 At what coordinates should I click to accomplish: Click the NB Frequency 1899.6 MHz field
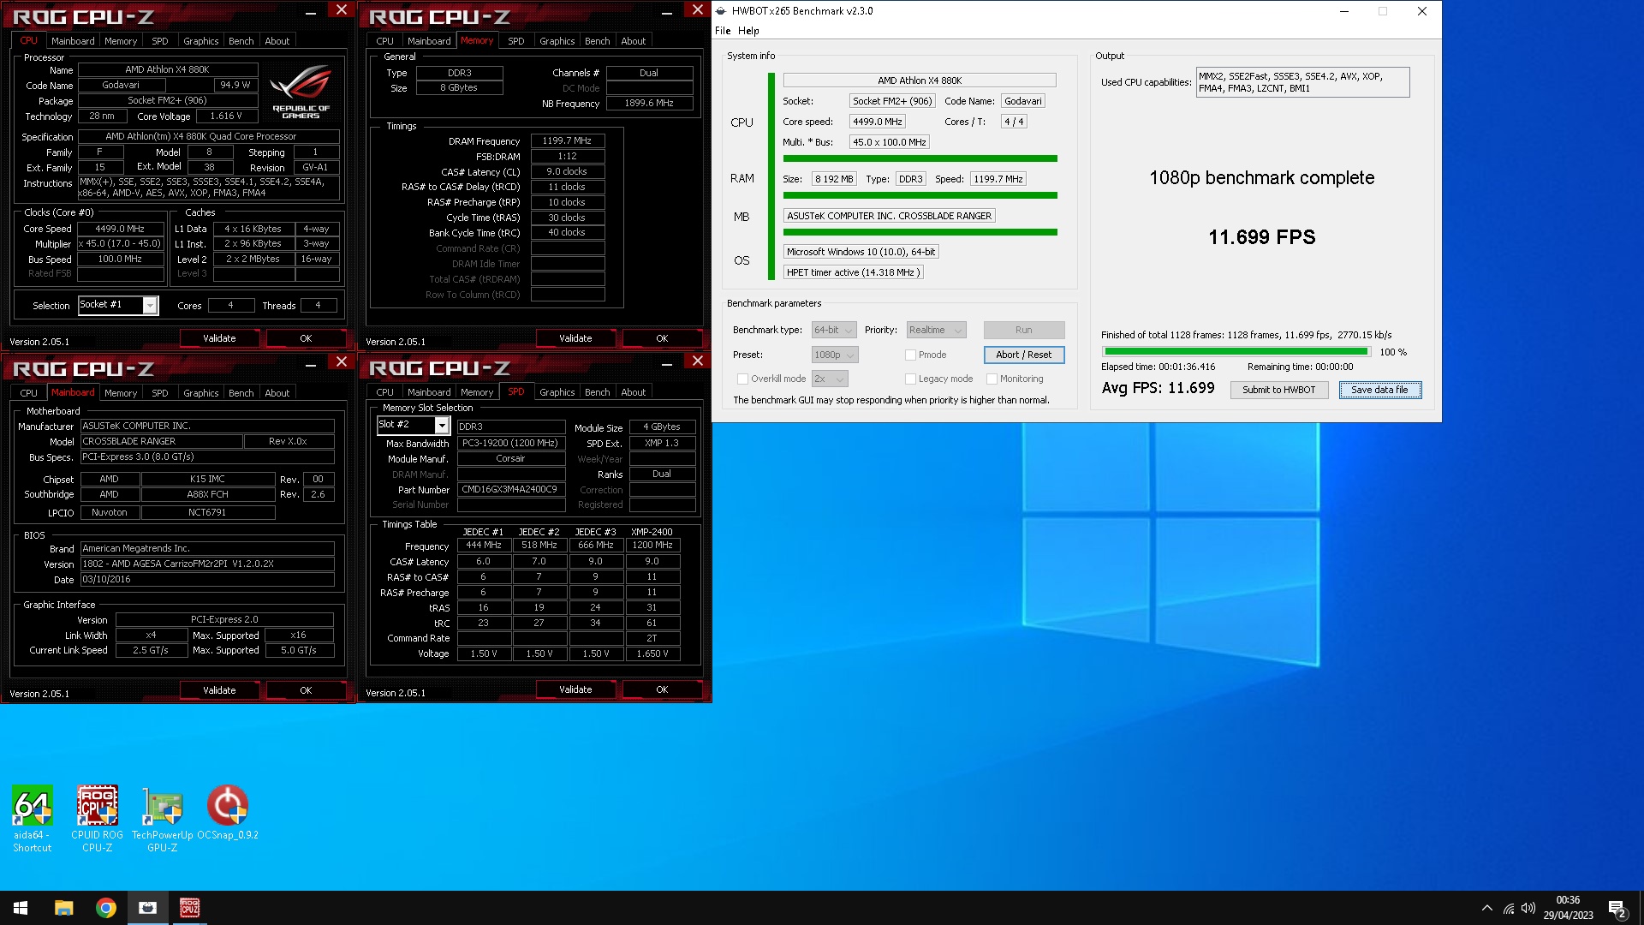(x=649, y=103)
